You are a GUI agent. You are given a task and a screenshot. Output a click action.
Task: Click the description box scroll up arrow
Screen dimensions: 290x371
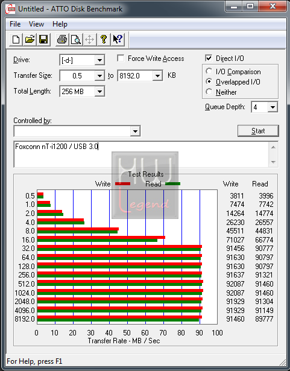[x=273, y=147]
